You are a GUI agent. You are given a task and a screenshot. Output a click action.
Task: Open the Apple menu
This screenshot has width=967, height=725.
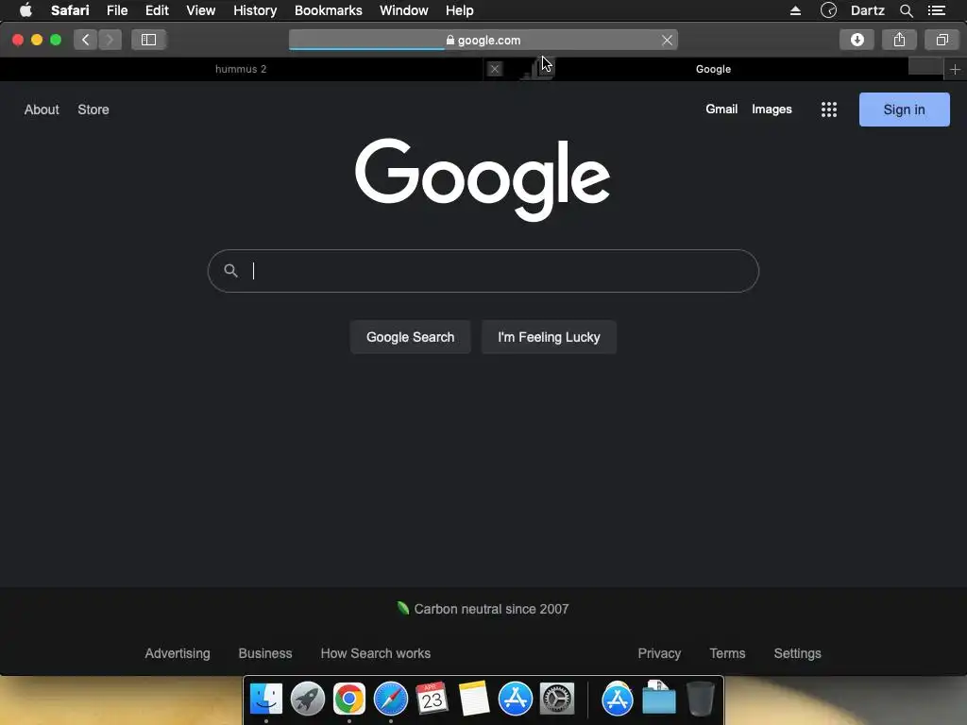click(25, 10)
